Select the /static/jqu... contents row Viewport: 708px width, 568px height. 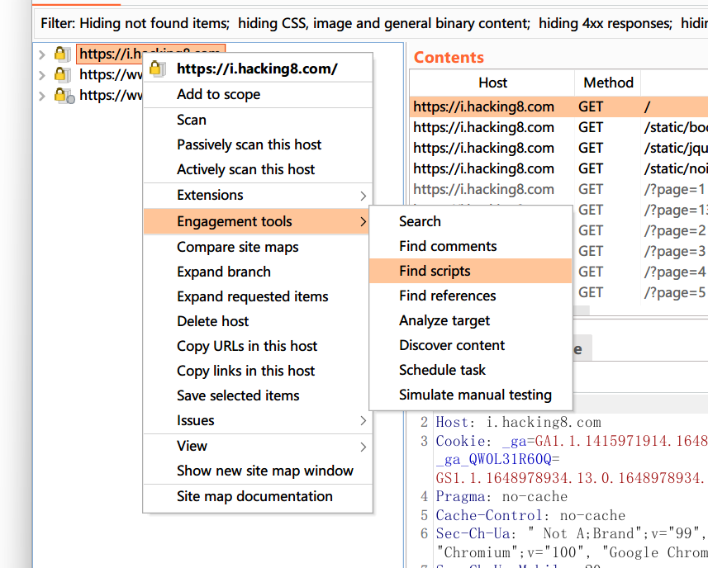click(x=559, y=149)
